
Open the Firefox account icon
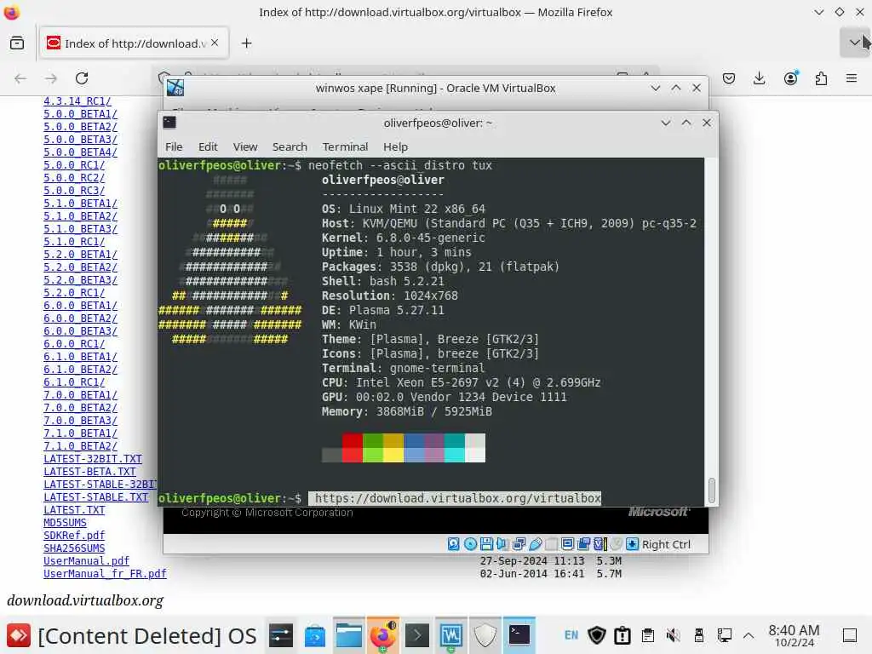791,78
